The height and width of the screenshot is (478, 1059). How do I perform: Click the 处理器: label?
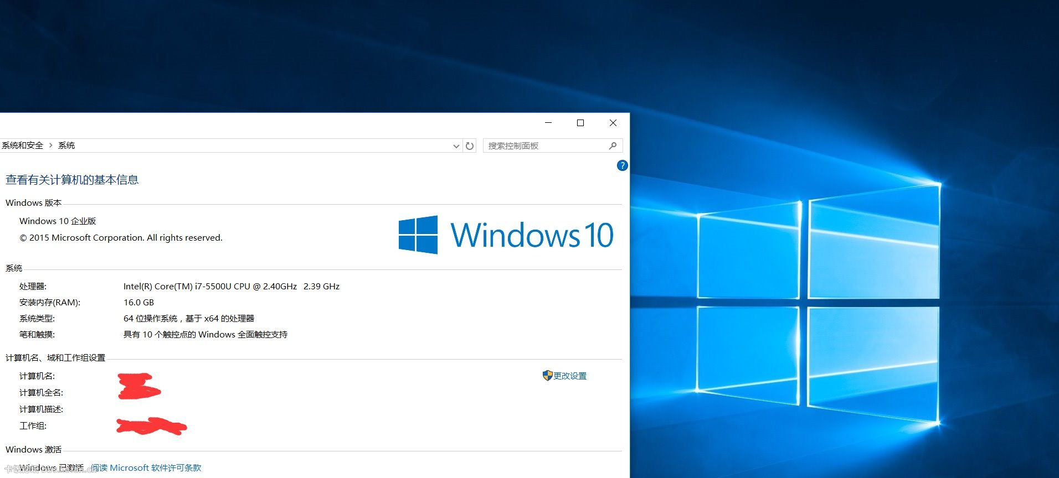coord(33,286)
